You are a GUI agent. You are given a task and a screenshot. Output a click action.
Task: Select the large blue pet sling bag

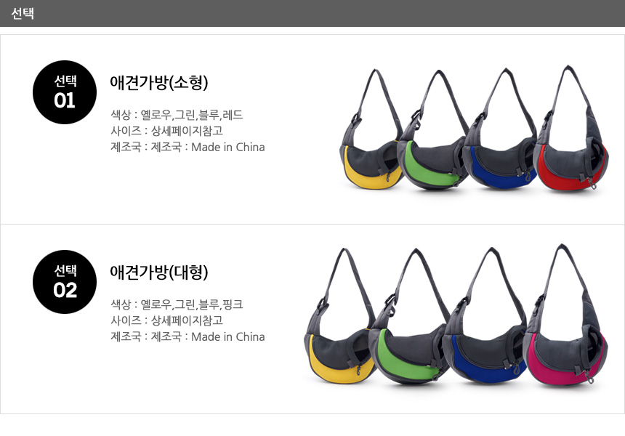[485, 315]
